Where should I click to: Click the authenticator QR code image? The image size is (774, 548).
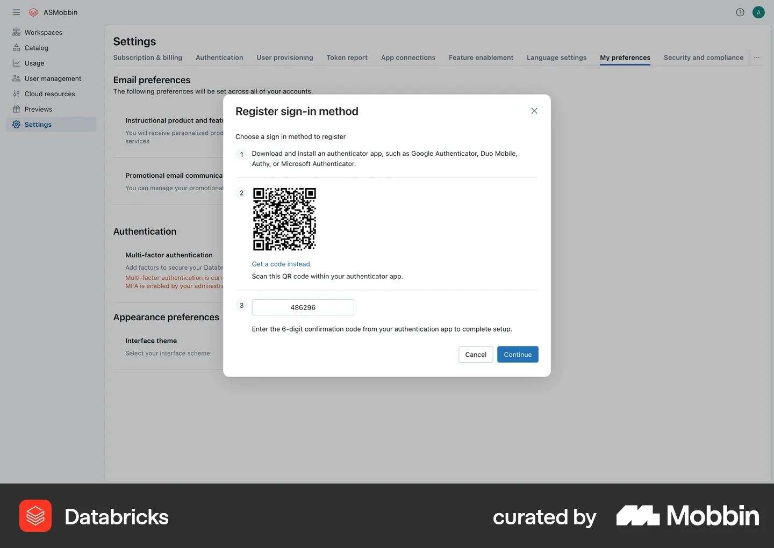284,219
